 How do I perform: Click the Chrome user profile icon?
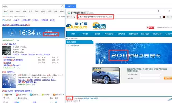[x=158, y=11]
